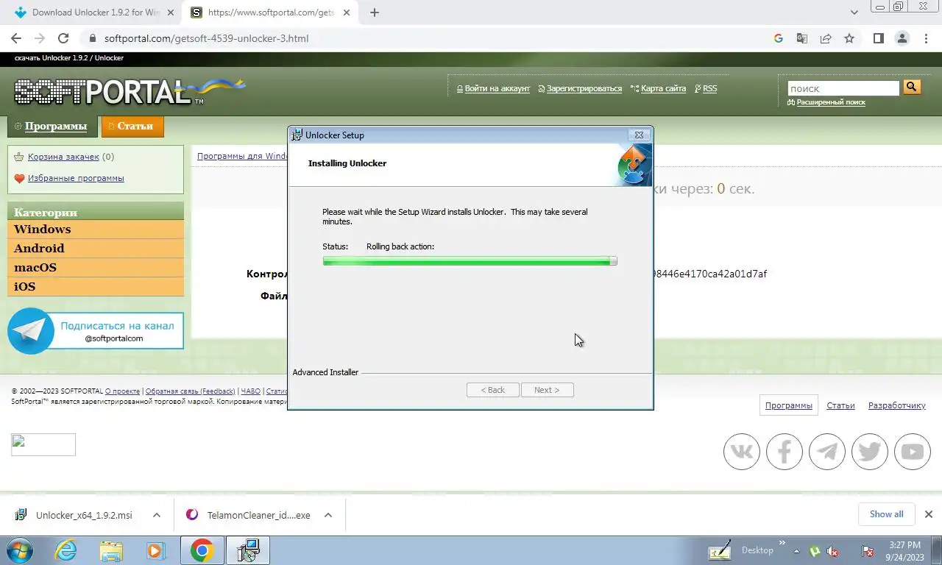Click Зарегистрироваться link

click(x=584, y=88)
